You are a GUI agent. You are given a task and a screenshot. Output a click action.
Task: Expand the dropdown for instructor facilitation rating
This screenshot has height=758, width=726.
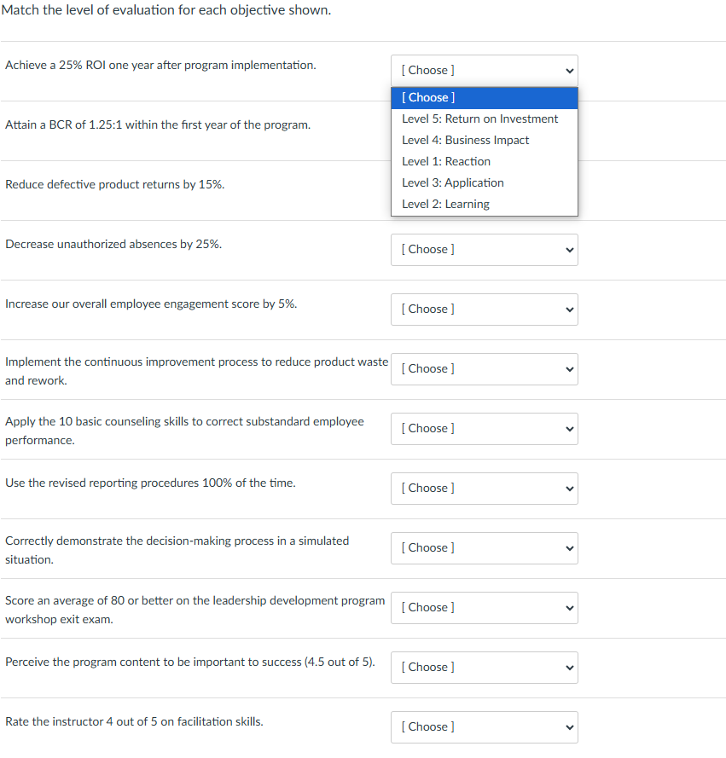pyautogui.click(x=484, y=726)
